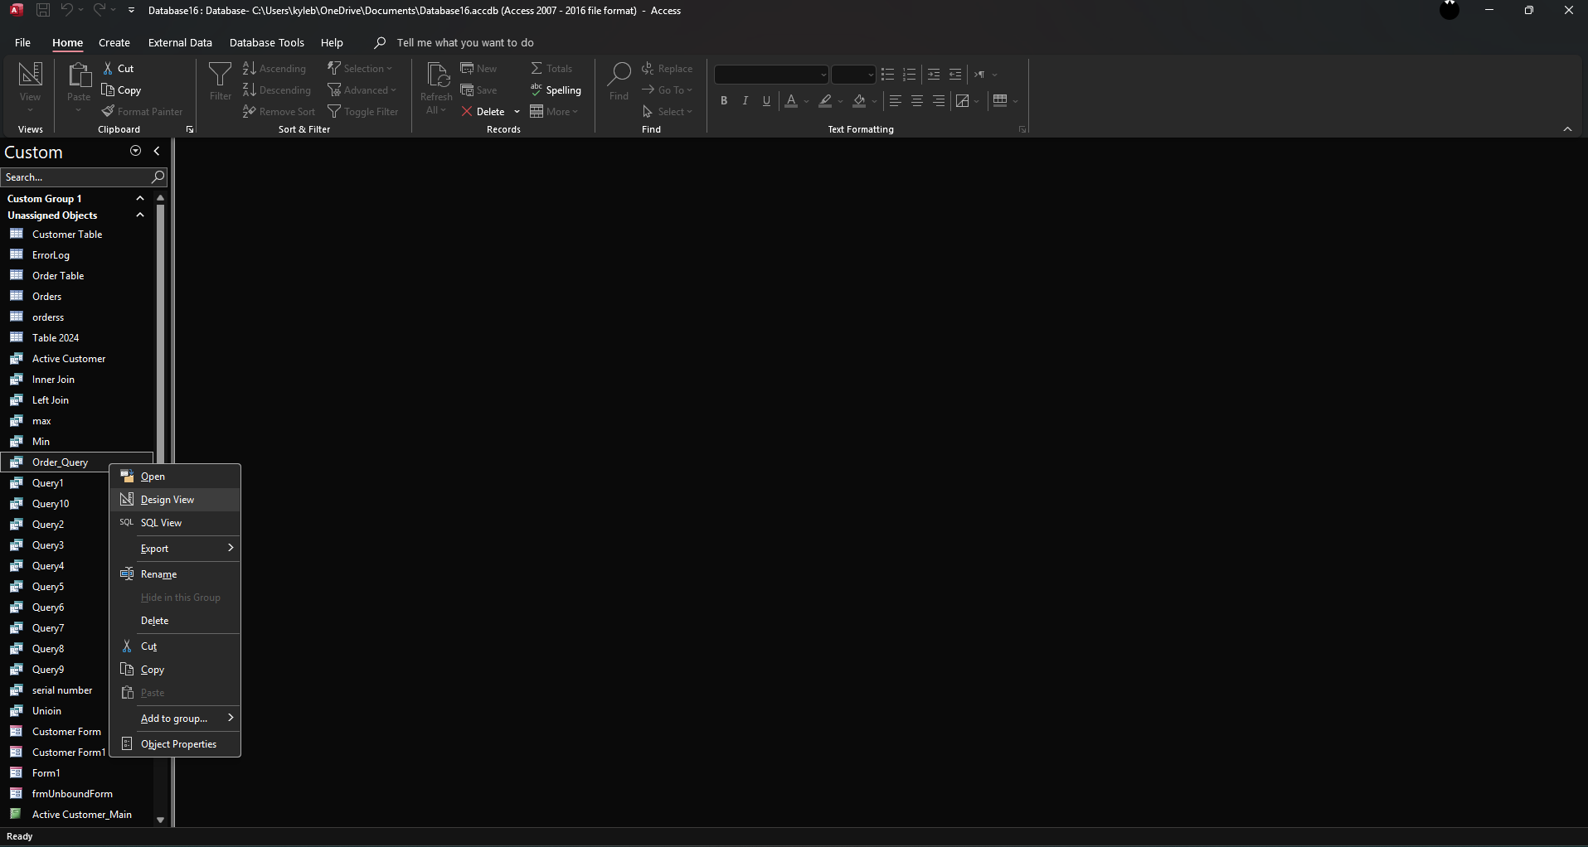Toggle Bold text formatting
The height and width of the screenshot is (847, 1588).
(724, 101)
